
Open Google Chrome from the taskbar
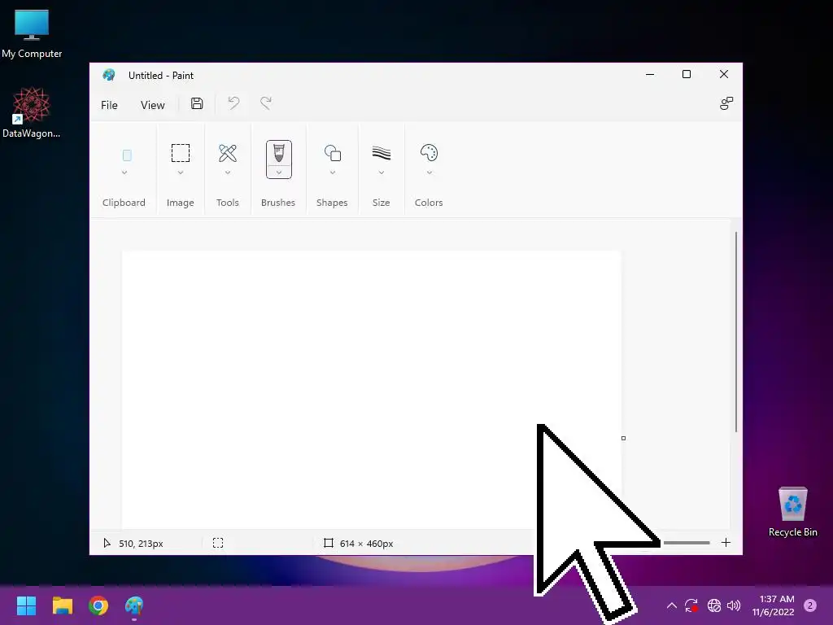[x=98, y=605]
